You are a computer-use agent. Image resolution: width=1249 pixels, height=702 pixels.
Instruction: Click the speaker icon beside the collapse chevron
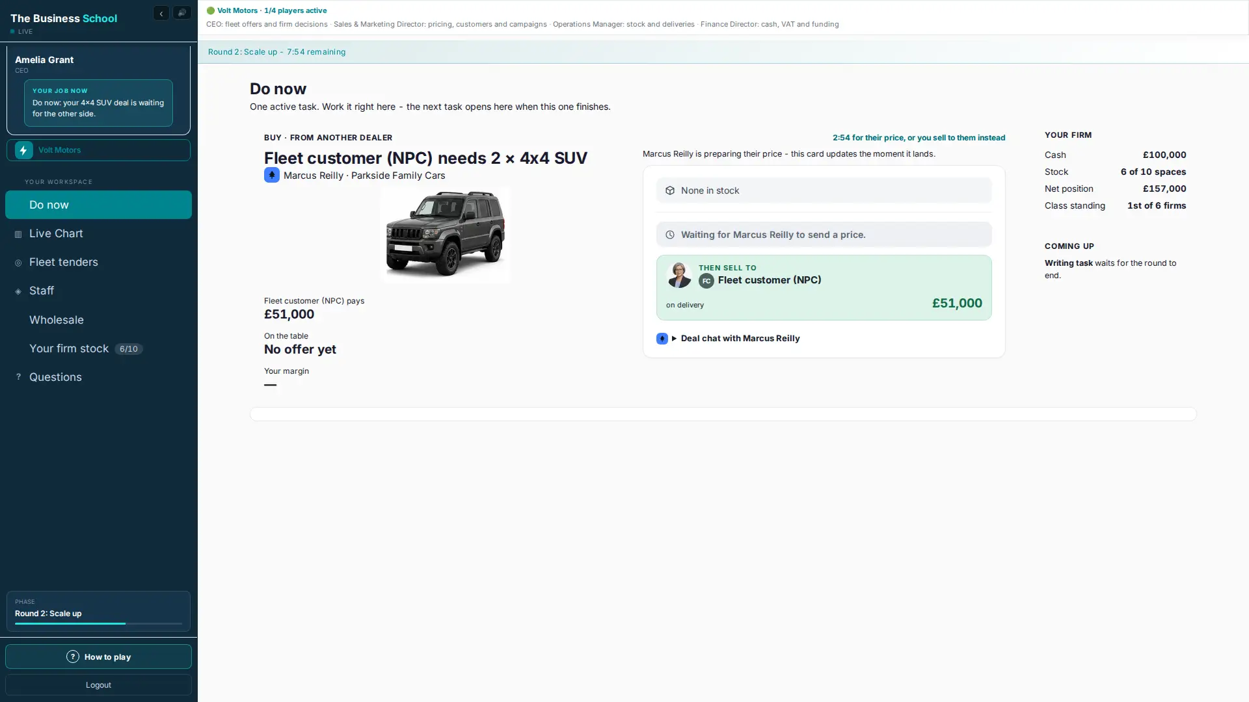tap(182, 13)
